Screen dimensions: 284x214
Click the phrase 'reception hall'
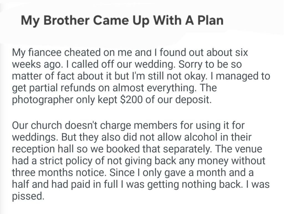coord(48,148)
